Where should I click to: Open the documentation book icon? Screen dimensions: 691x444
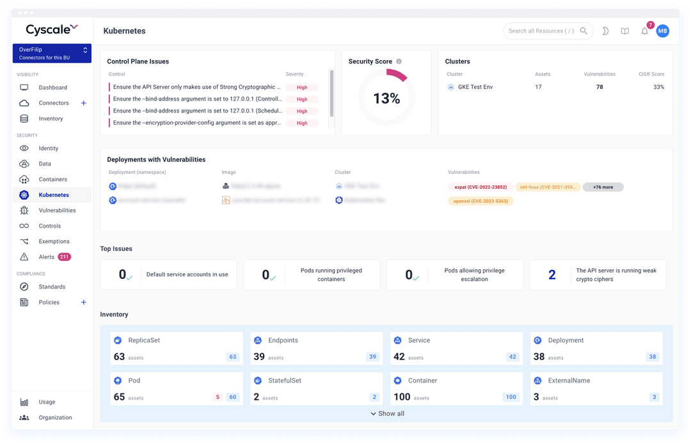624,31
